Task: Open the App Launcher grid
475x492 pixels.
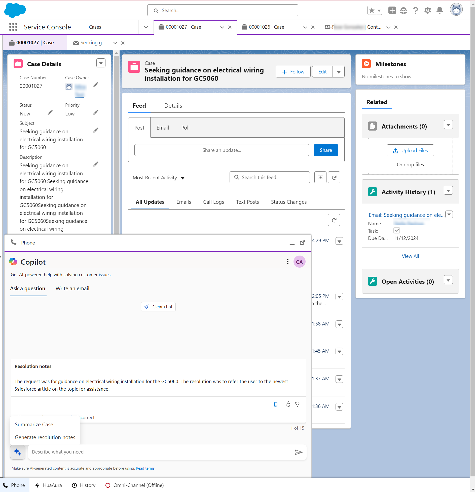Action: point(13,27)
